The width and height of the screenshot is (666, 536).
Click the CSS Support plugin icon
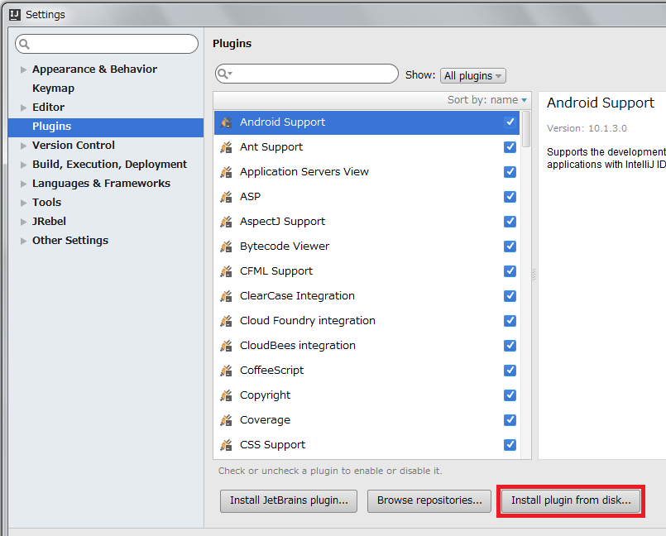point(226,445)
